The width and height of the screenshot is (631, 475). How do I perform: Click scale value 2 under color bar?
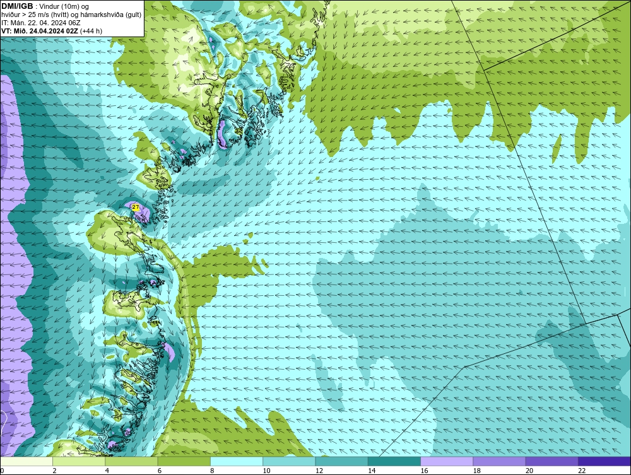pyautogui.click(x=54, y=471)
